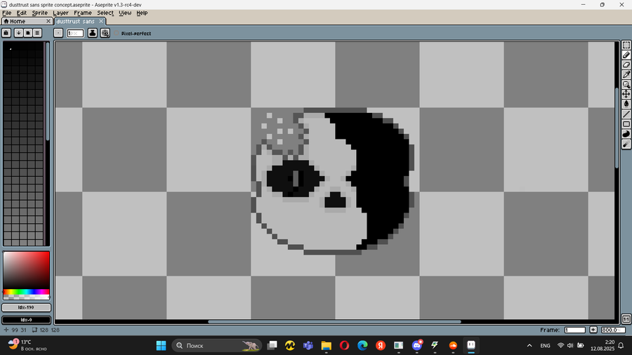
Task: Open the ink type stamp icon
Action: click(x=92, y=33)
